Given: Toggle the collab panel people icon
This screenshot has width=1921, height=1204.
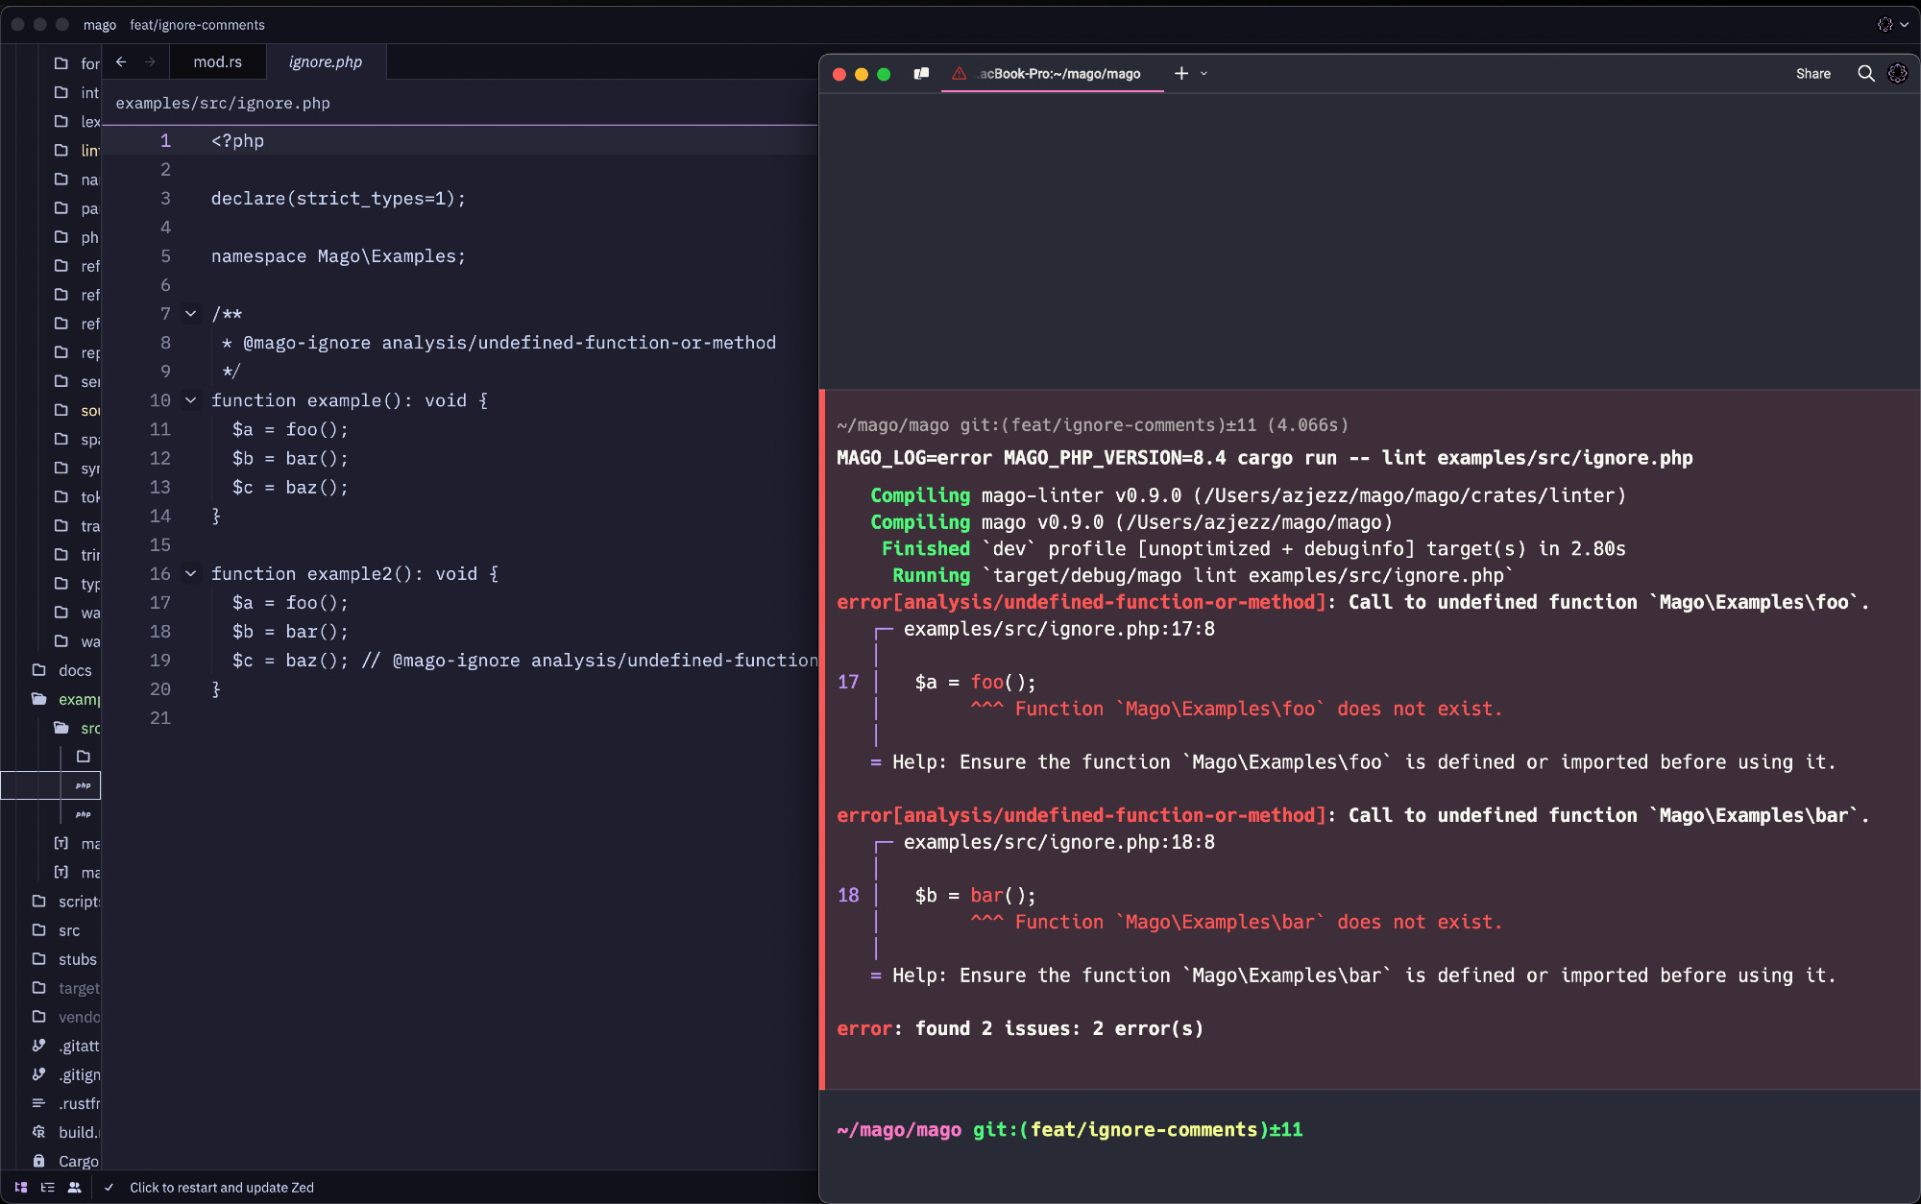Looking at the screenshot, I should tap(74, 1188).
